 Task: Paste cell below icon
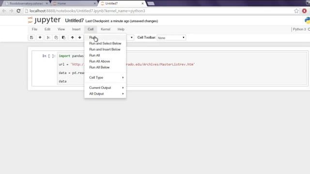63,38
